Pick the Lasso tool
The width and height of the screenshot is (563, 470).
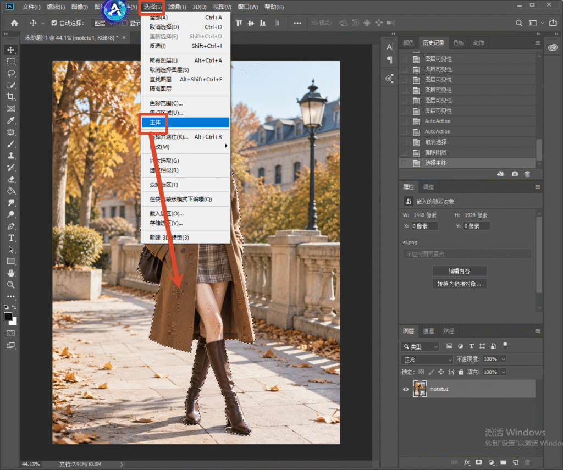[11, 73]
